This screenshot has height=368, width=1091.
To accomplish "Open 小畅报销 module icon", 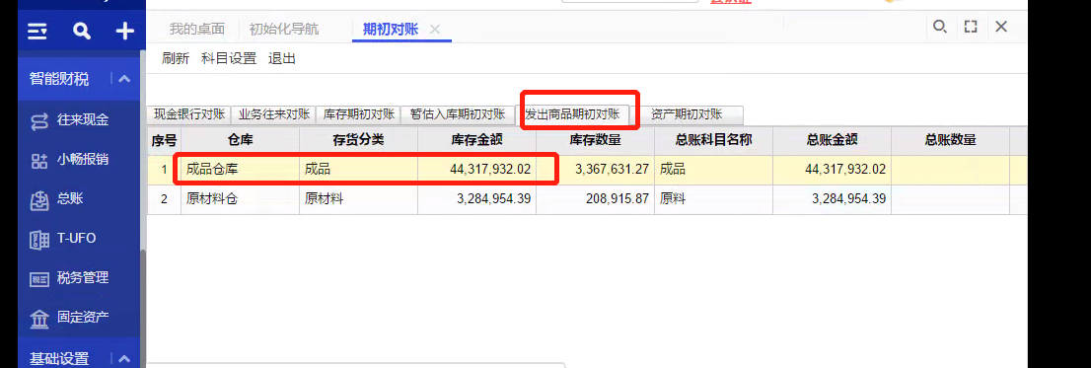I will click(39, 161).
